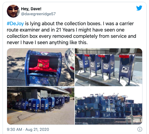Click the gold padlock on red slot
149x134 pixels.
point(41,65)
